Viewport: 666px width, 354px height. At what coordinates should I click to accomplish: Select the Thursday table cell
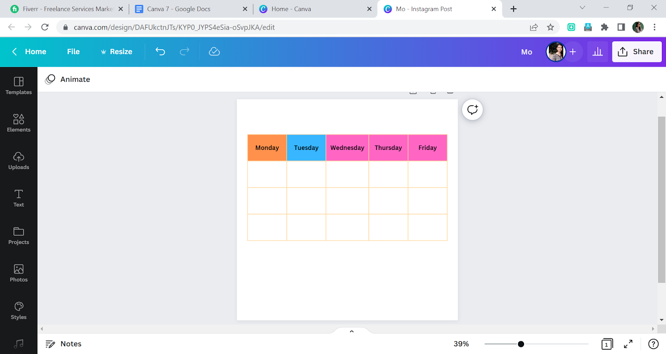point(388,148)
